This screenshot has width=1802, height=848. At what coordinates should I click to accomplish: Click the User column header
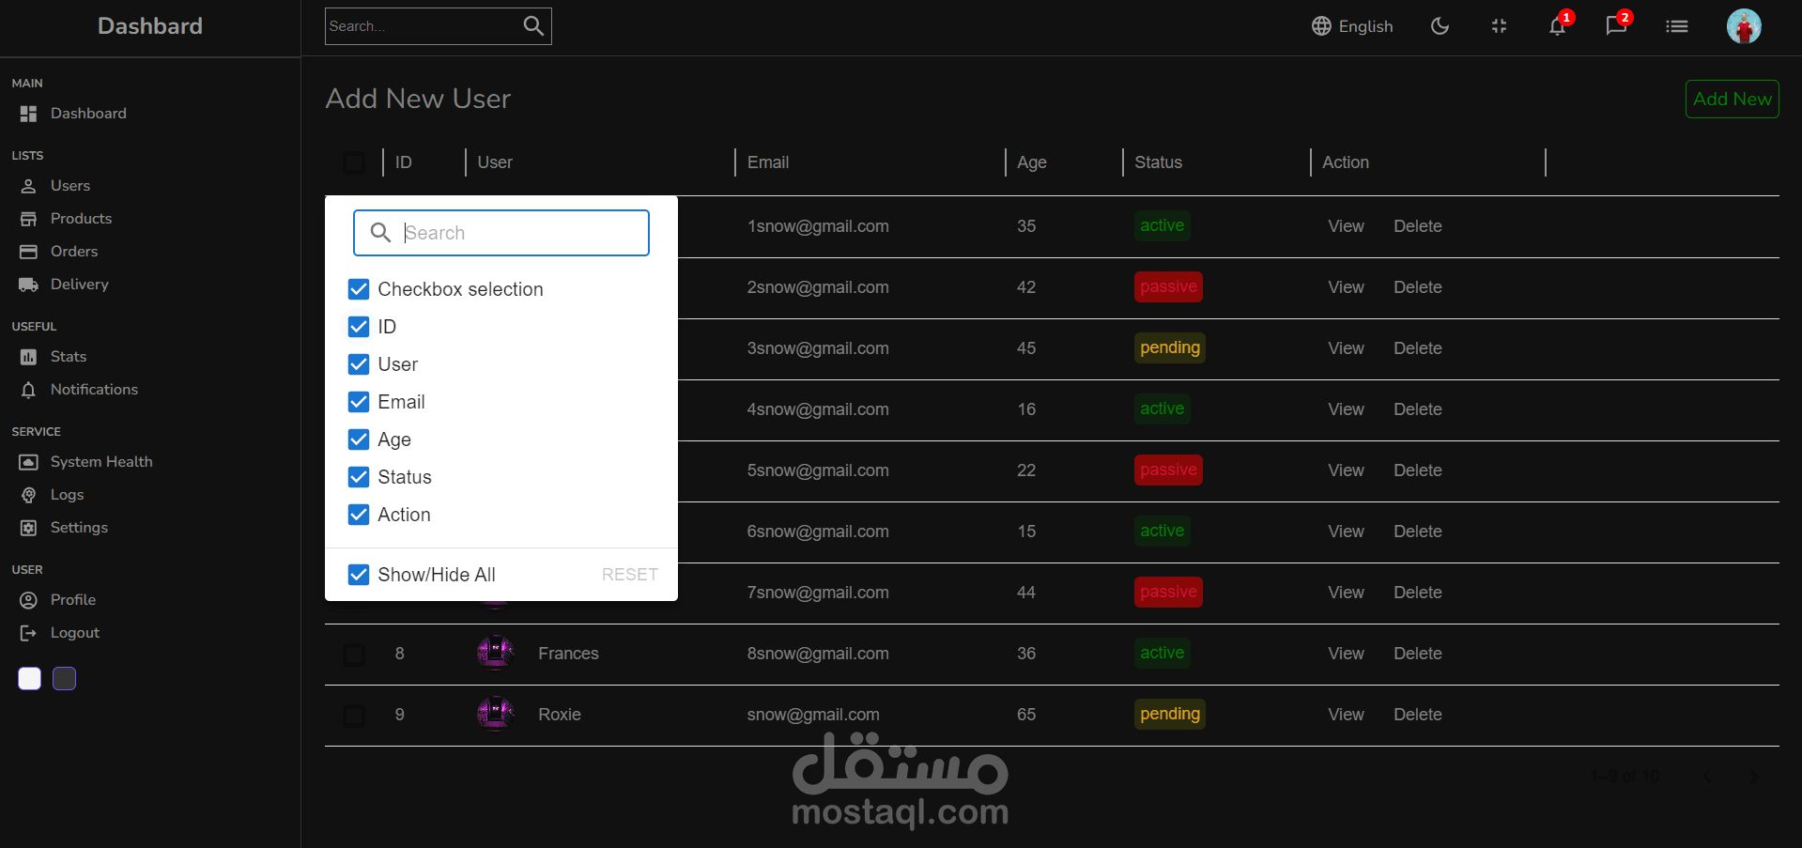point(495,162)
